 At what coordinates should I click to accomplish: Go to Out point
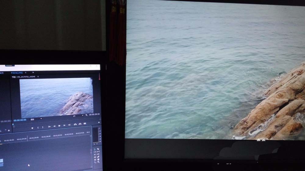[x=69, y=125]
